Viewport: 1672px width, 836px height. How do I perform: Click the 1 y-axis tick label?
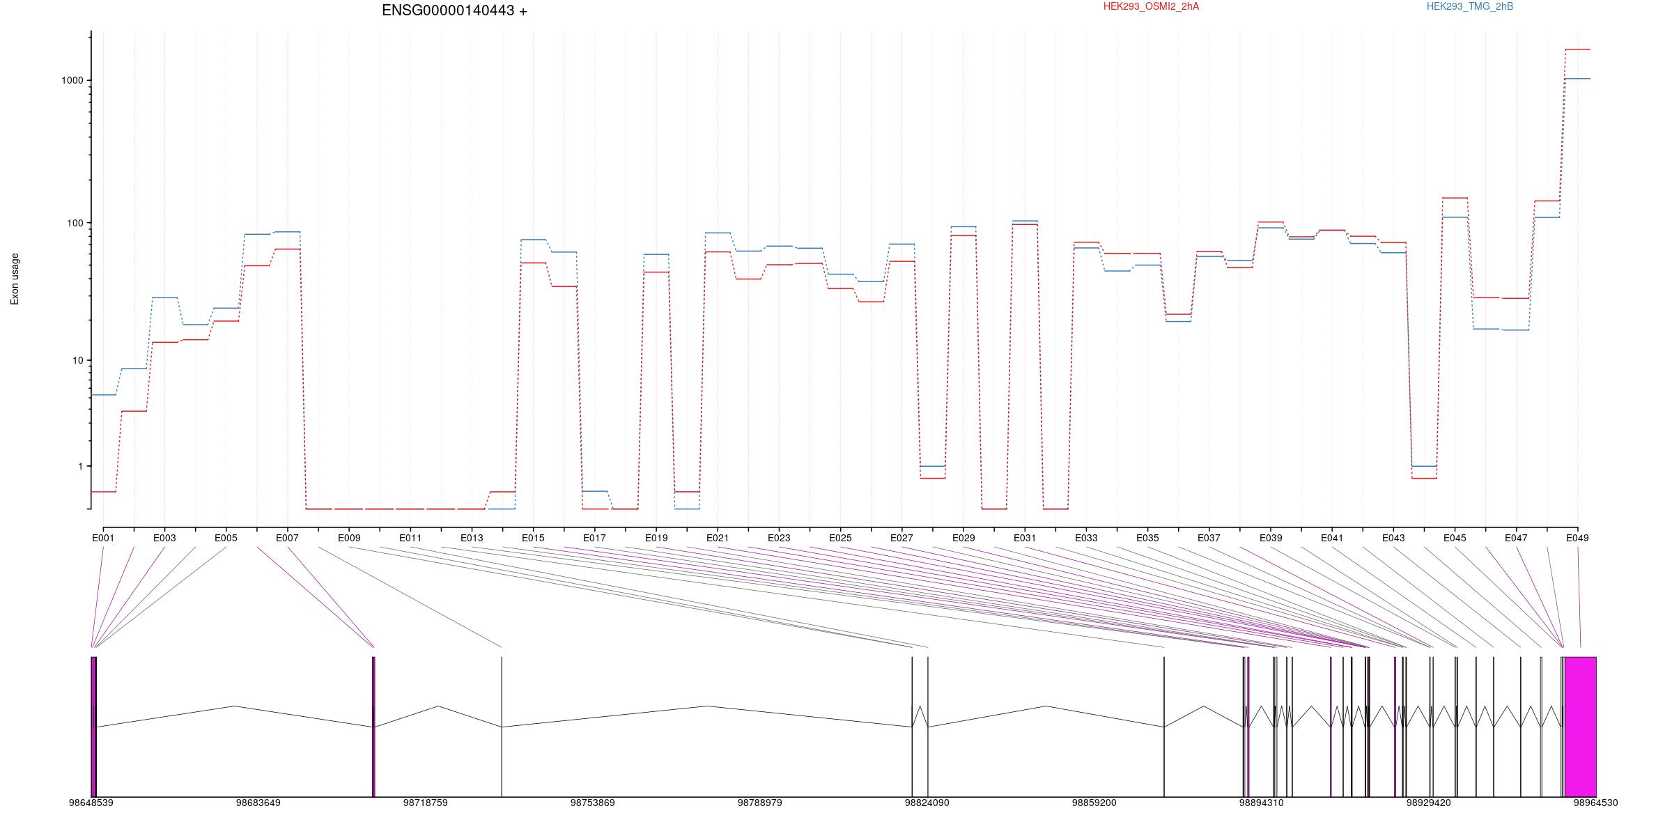click(81, 466)
